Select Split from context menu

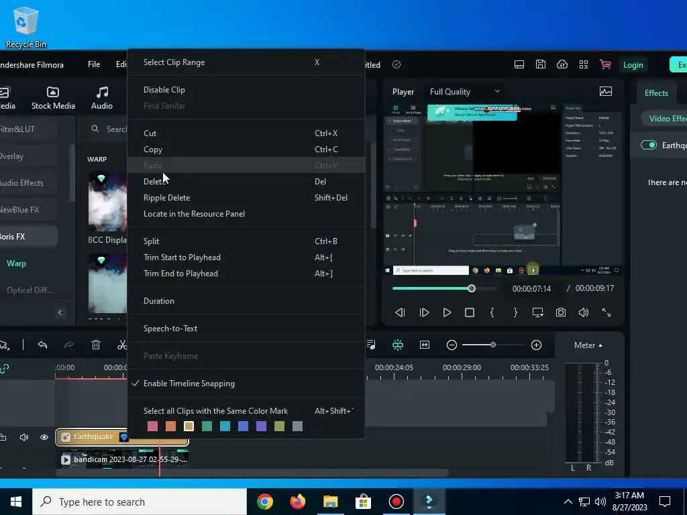[246, 241]
